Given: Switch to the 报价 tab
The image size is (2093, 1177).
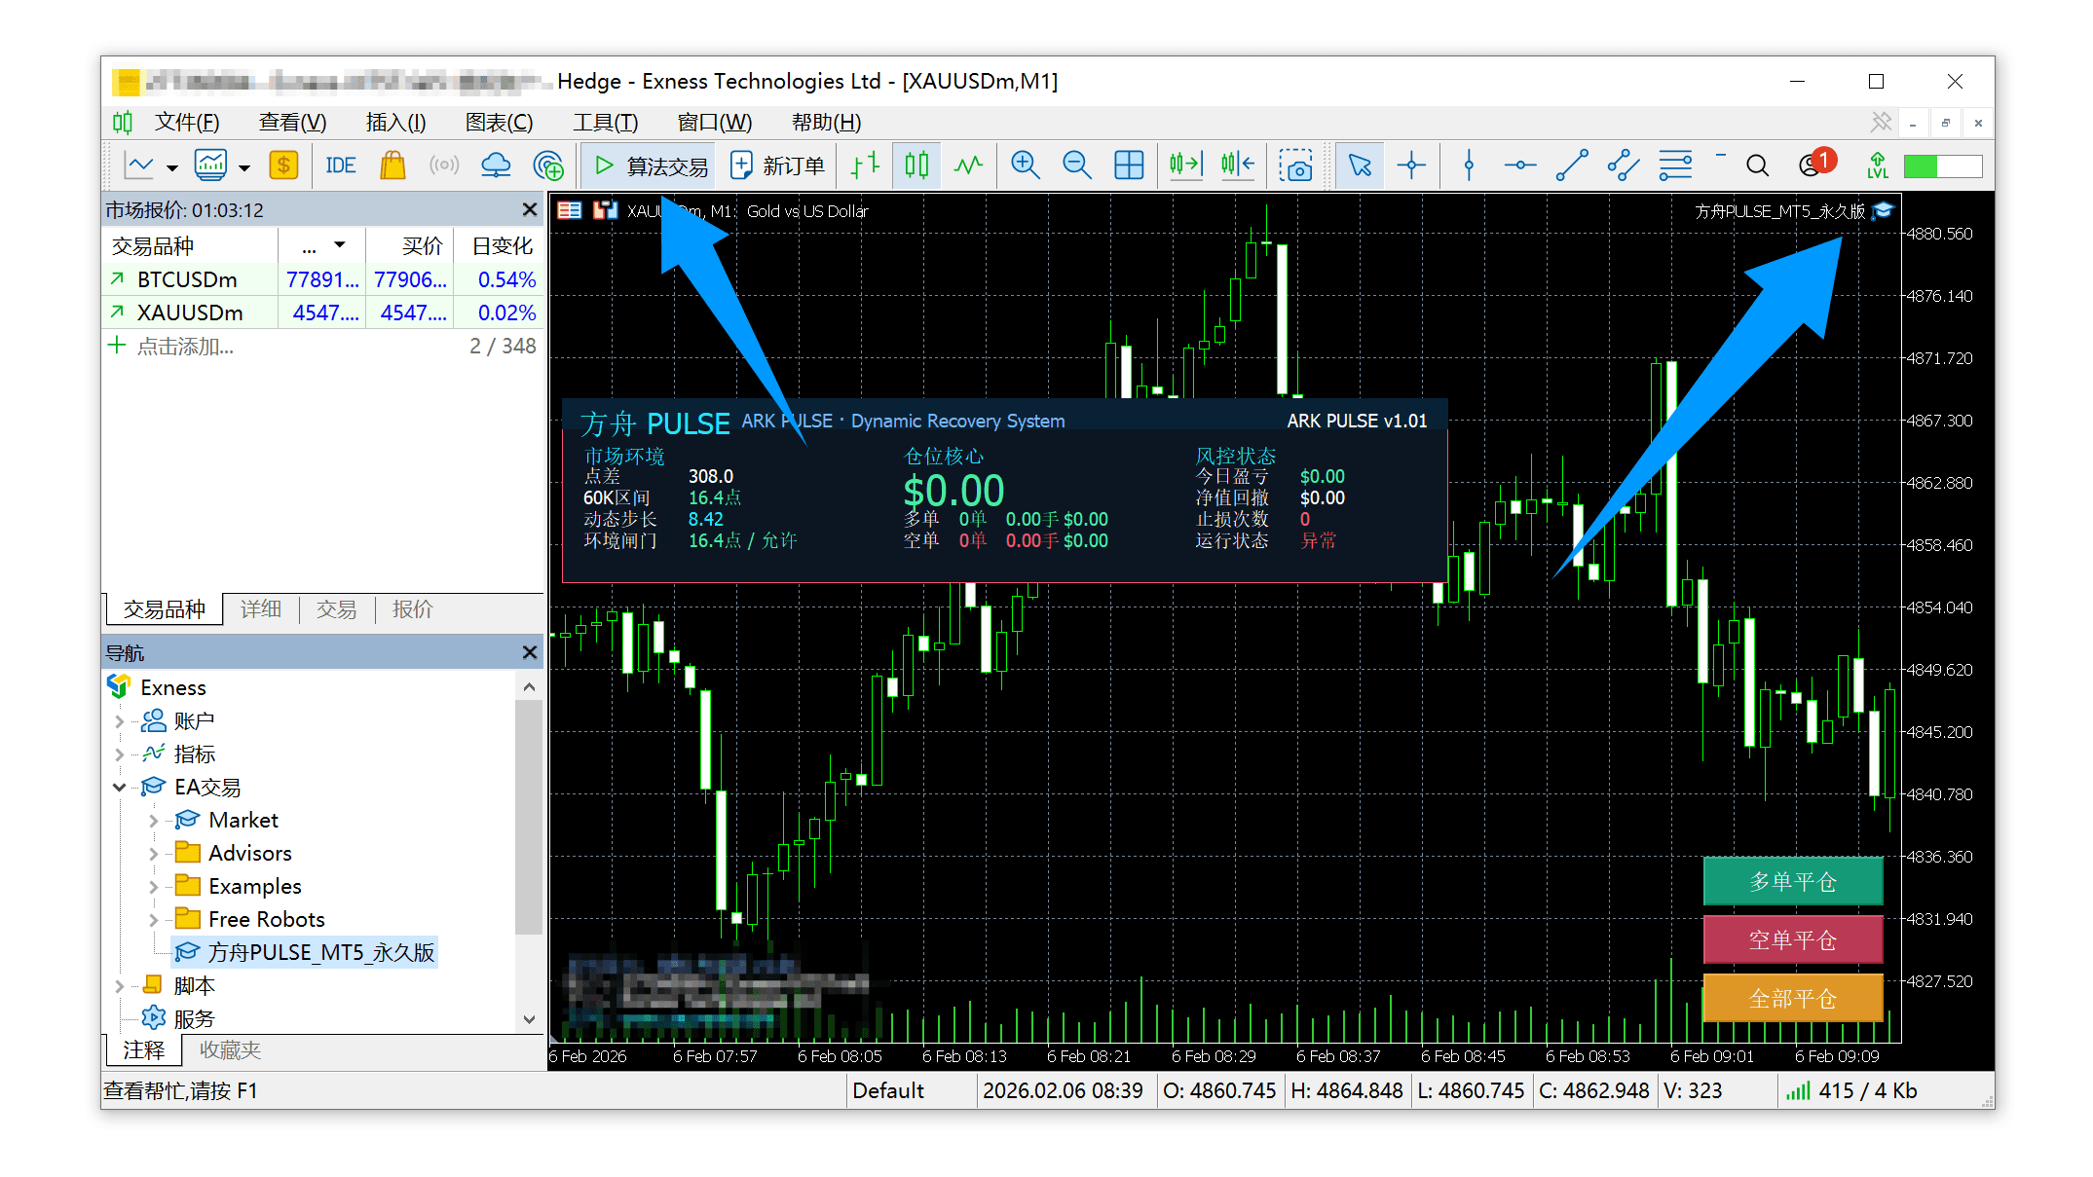Looking at the screenshot, I should click(x=412, y=609).
